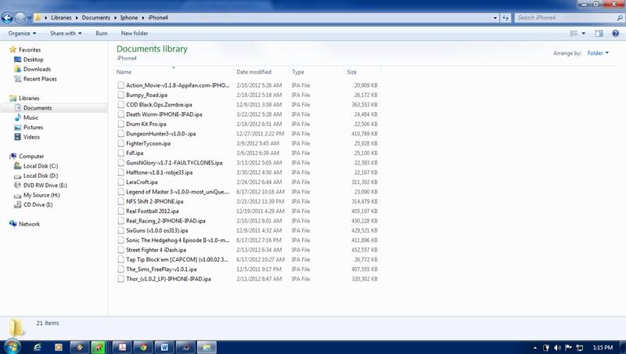
Task: Select the COD Black.Ops.Zombie.ipa file
Action: 159,104
